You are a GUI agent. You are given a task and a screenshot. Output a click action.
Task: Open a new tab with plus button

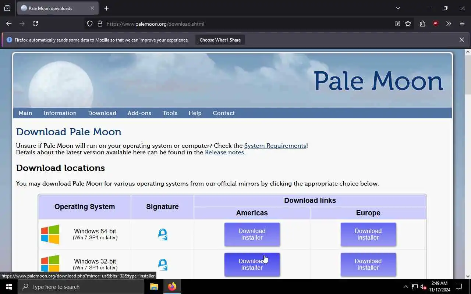click(106, 8)
